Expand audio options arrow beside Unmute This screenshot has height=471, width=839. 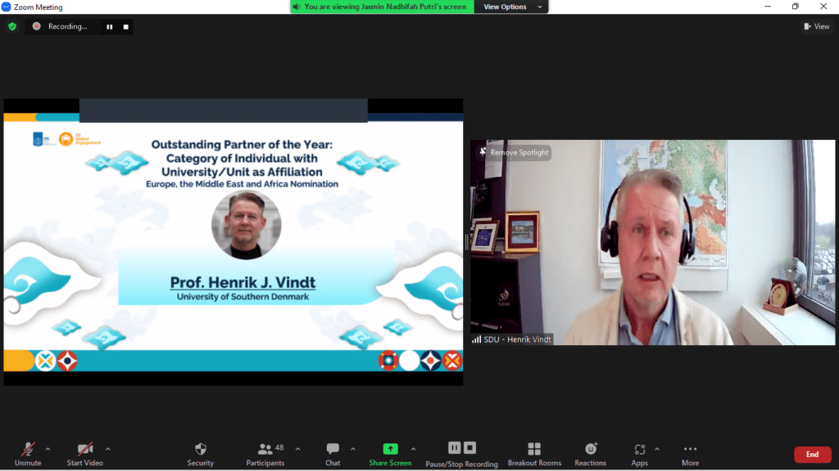pyautogui.click(x=48, y=448)
